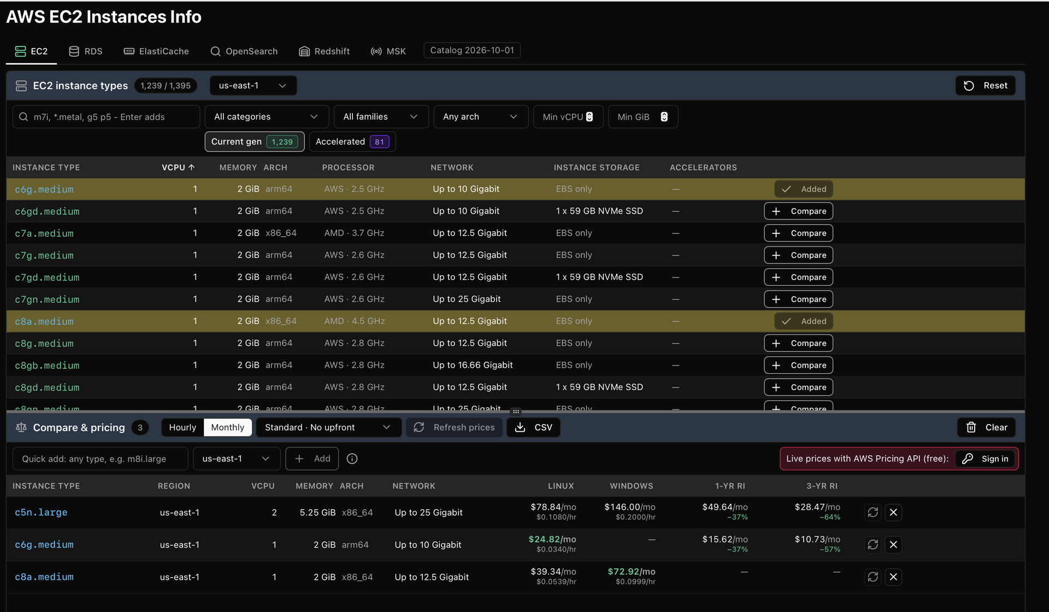Screen dimensions: 1049x612
Task: Click the EC2 instance types server icon
Action: click(x=21, y=86)
